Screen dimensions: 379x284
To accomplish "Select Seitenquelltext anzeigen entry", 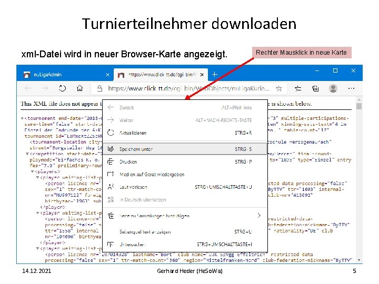I will coord(185,232).
